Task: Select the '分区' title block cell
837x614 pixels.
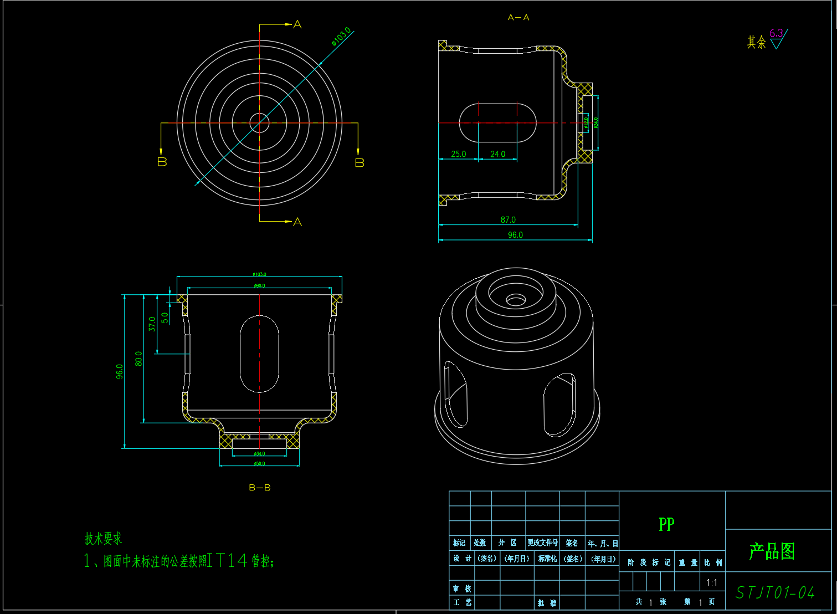Action: pyautogui.click(x=508, y=543)
